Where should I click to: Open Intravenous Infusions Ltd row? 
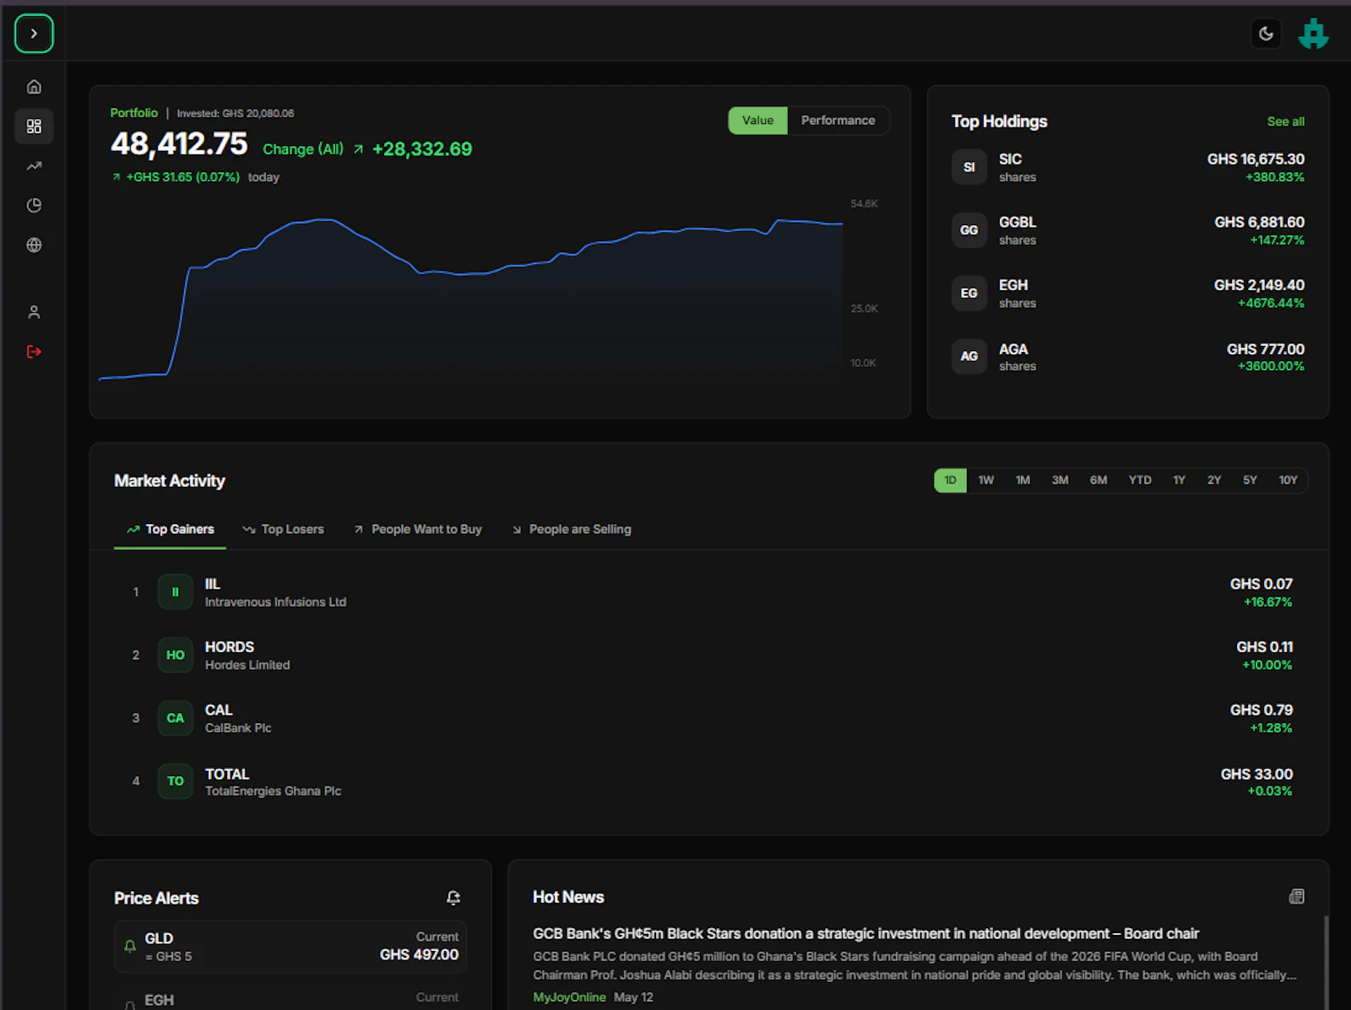(709, 592)
